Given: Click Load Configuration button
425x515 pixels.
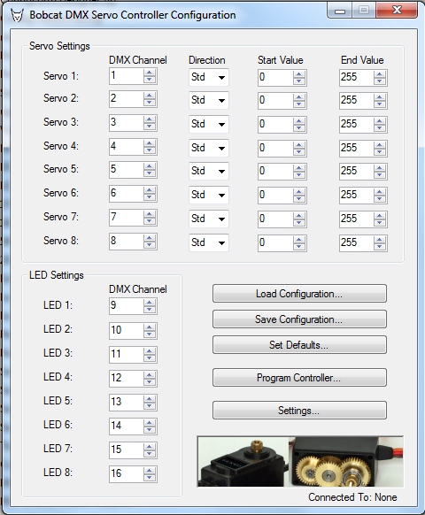Looking at the screenshot, I should tap(299, 294).
